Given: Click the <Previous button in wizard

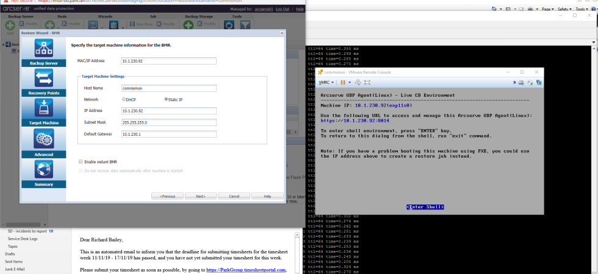Looking at the screenshot, I should pyautogui.click(x=167, y=196).
